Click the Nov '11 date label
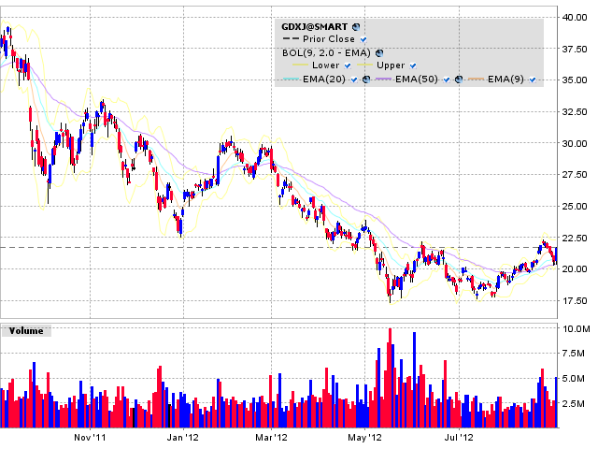598x449 pixels. (x=90, y=438)
